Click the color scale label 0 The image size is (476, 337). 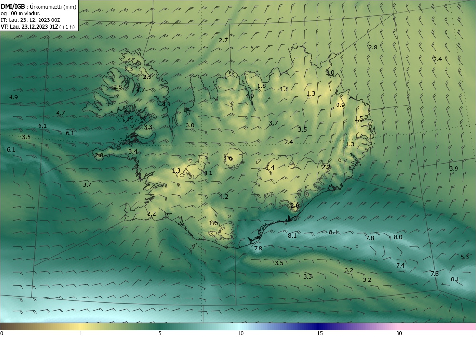[2, 333]
